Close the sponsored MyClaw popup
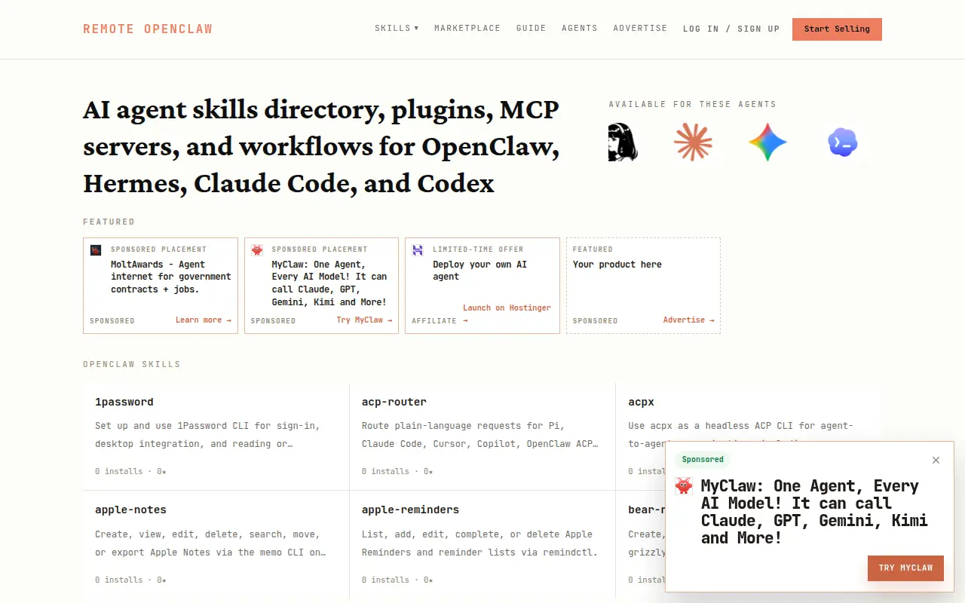The width and height of the screenshot is (965, 603). click(936, 460)
